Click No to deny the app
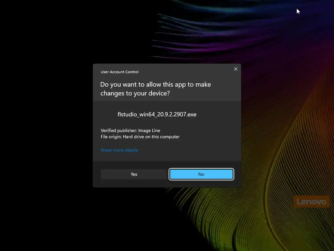Screen dimensions: 334x251 pyautogui.click(x=201, y=174)
